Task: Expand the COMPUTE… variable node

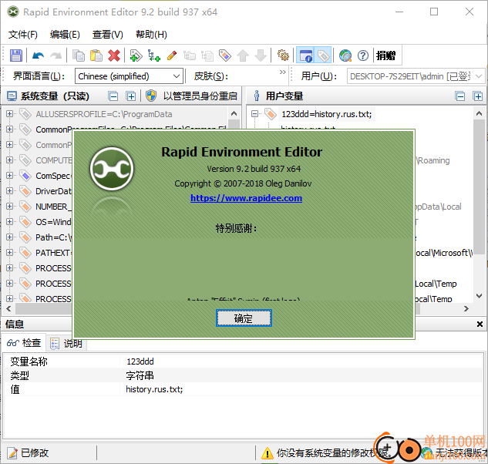Action: [x=9, y=160]
